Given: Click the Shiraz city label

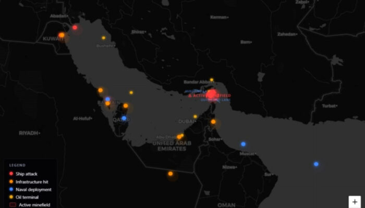Looking at the screenshot, I should pyautogui.click(x=139, y=32).
